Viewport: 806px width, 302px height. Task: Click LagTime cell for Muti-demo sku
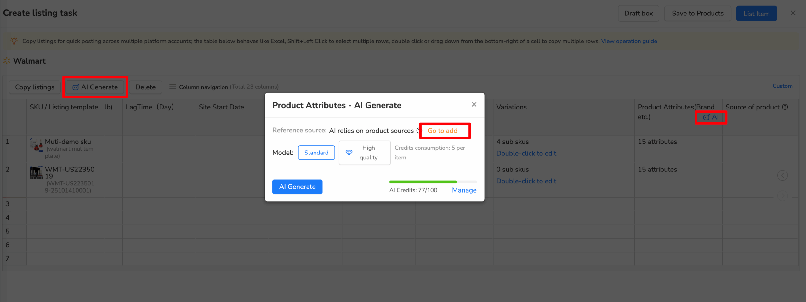159,149
